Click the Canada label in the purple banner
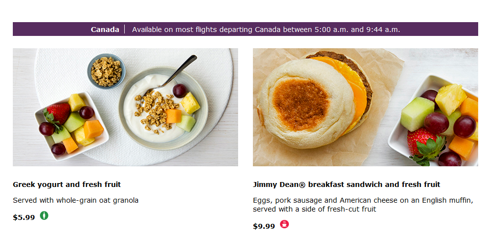This screenshot has width=491, height=246. 105,30
